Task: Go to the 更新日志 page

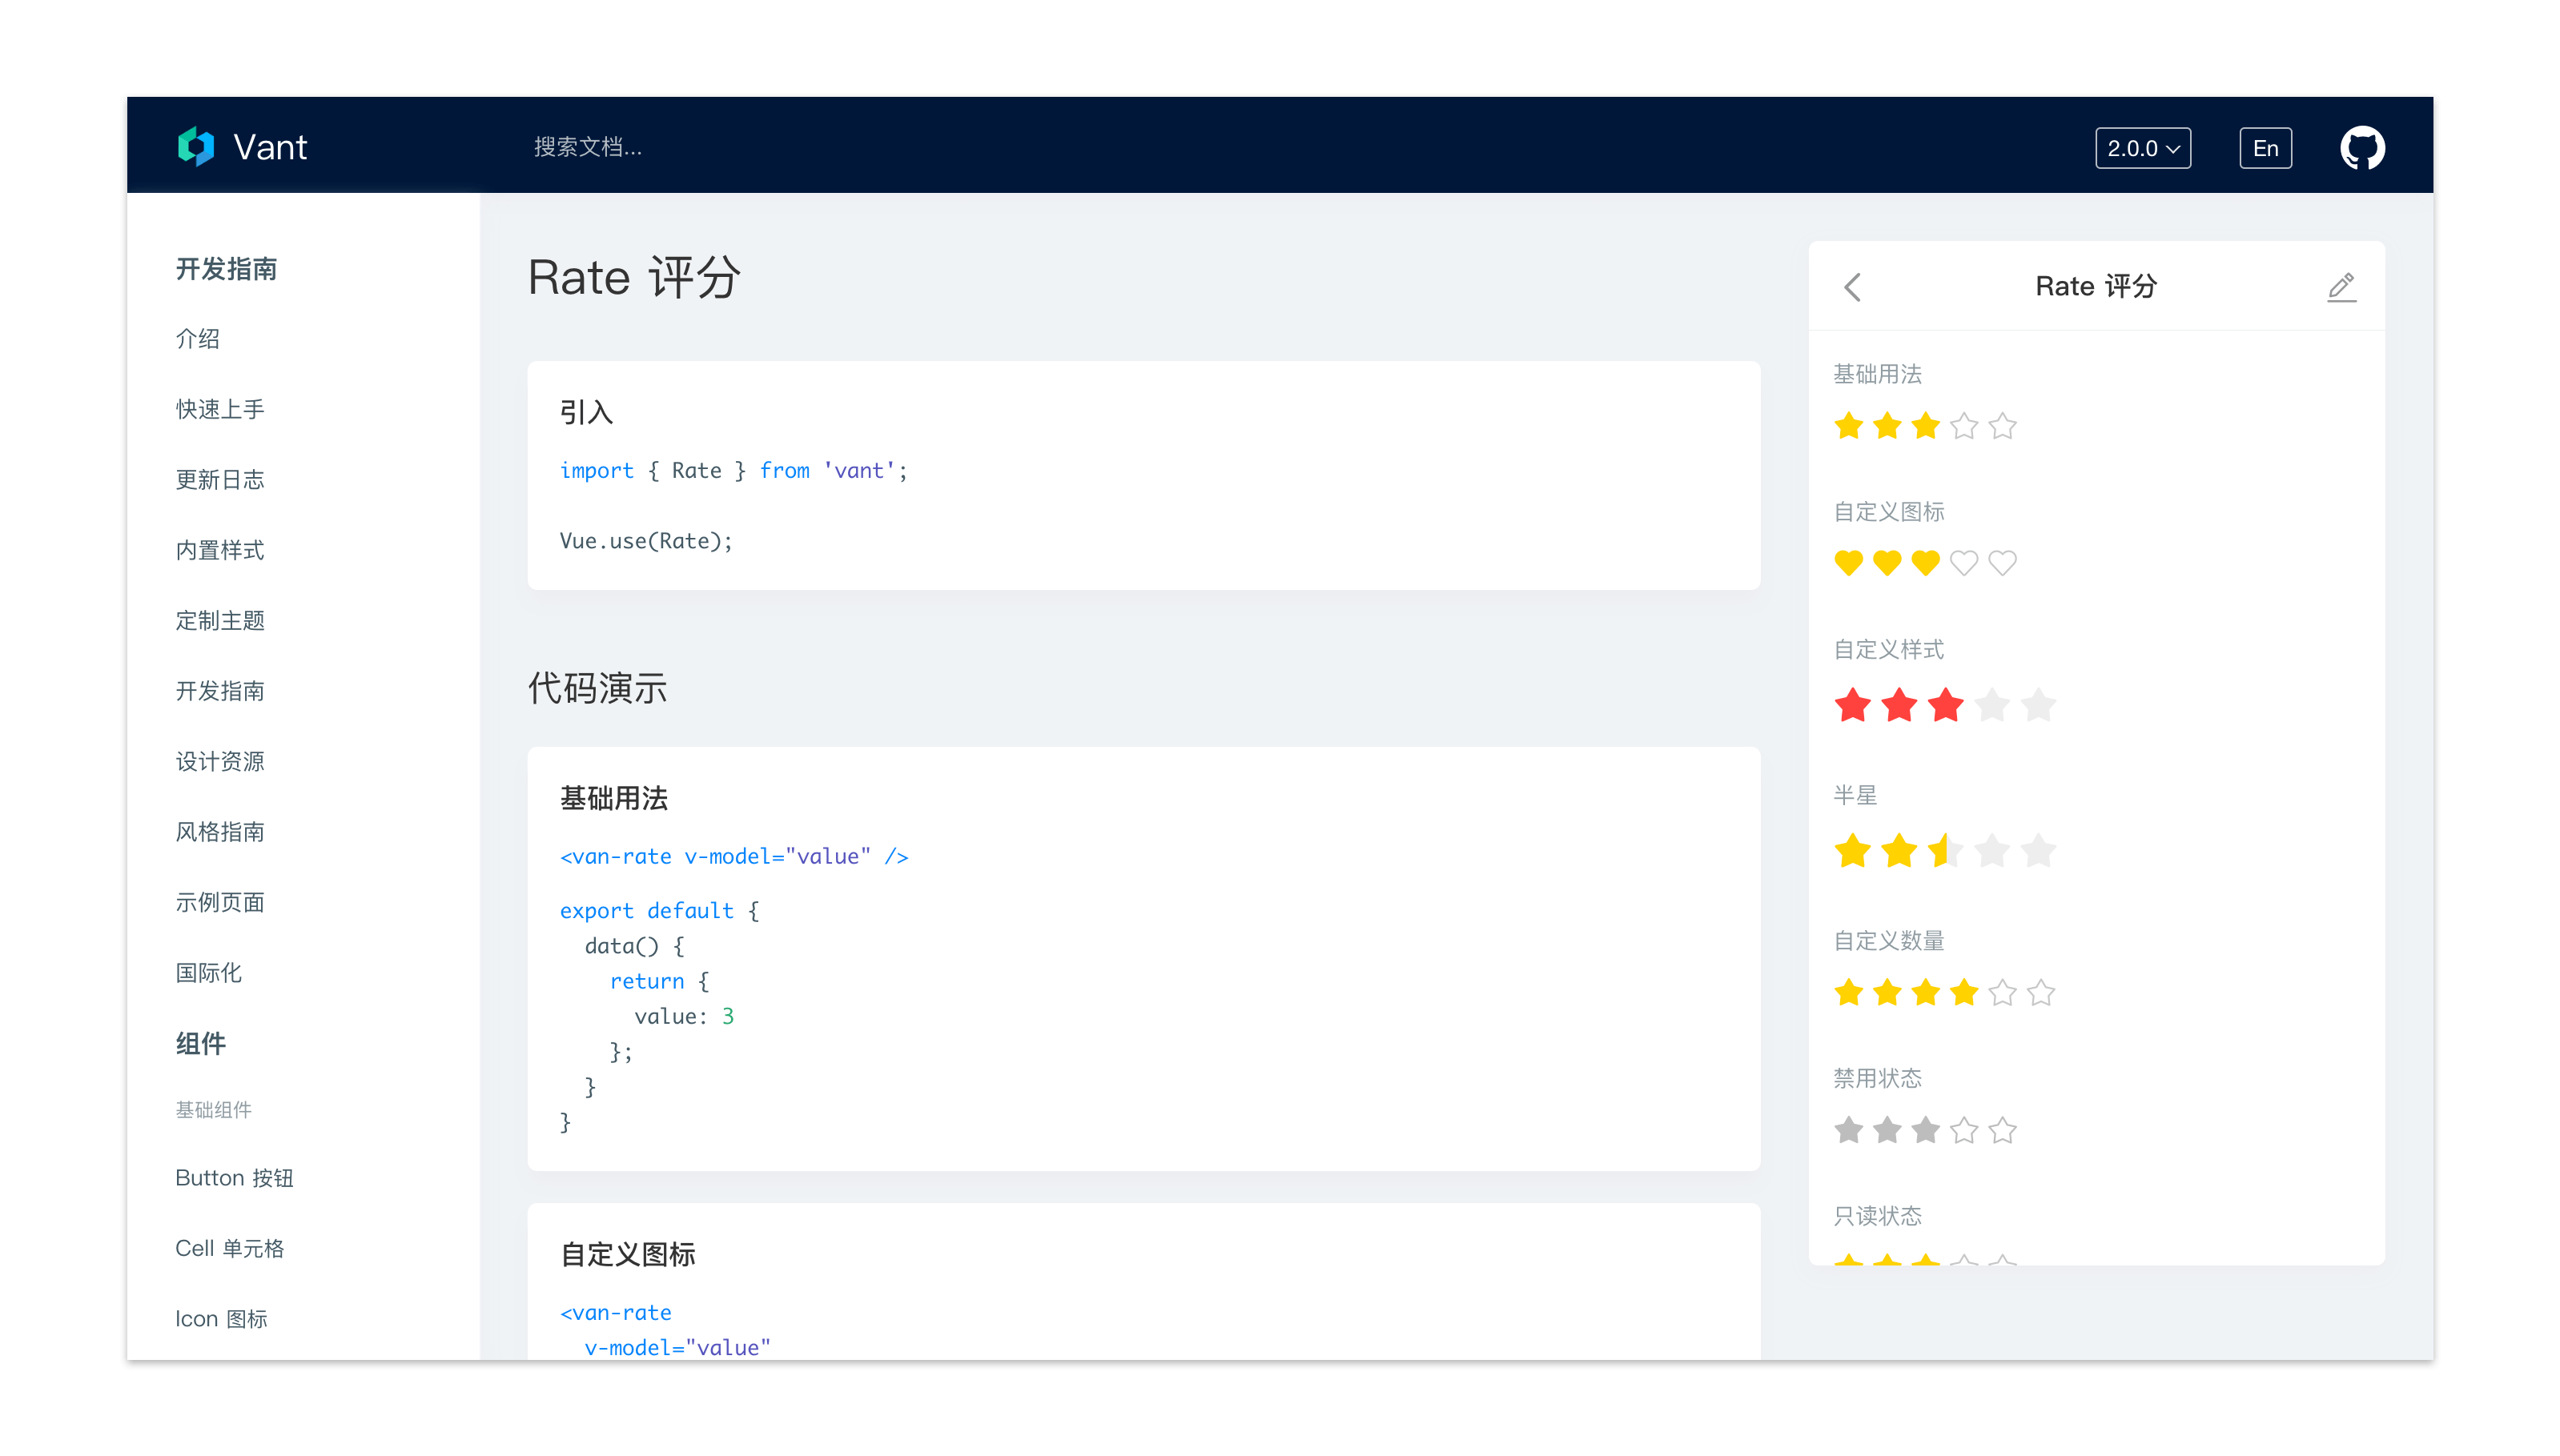Action: click(x=220, y=480)
